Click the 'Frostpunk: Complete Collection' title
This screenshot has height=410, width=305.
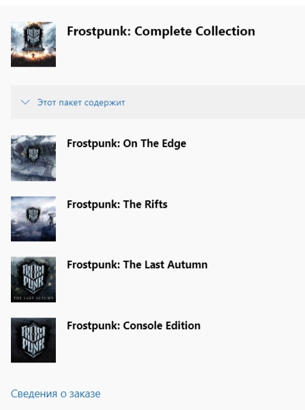point(161,31)
